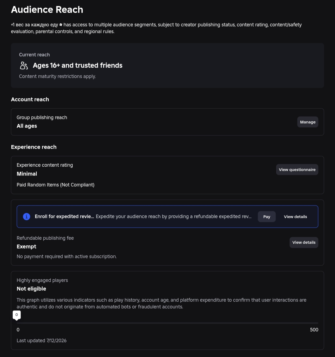Click the All ages group reach value
The width and height of the screenshot is (335, 357).
tap(27, 126)
